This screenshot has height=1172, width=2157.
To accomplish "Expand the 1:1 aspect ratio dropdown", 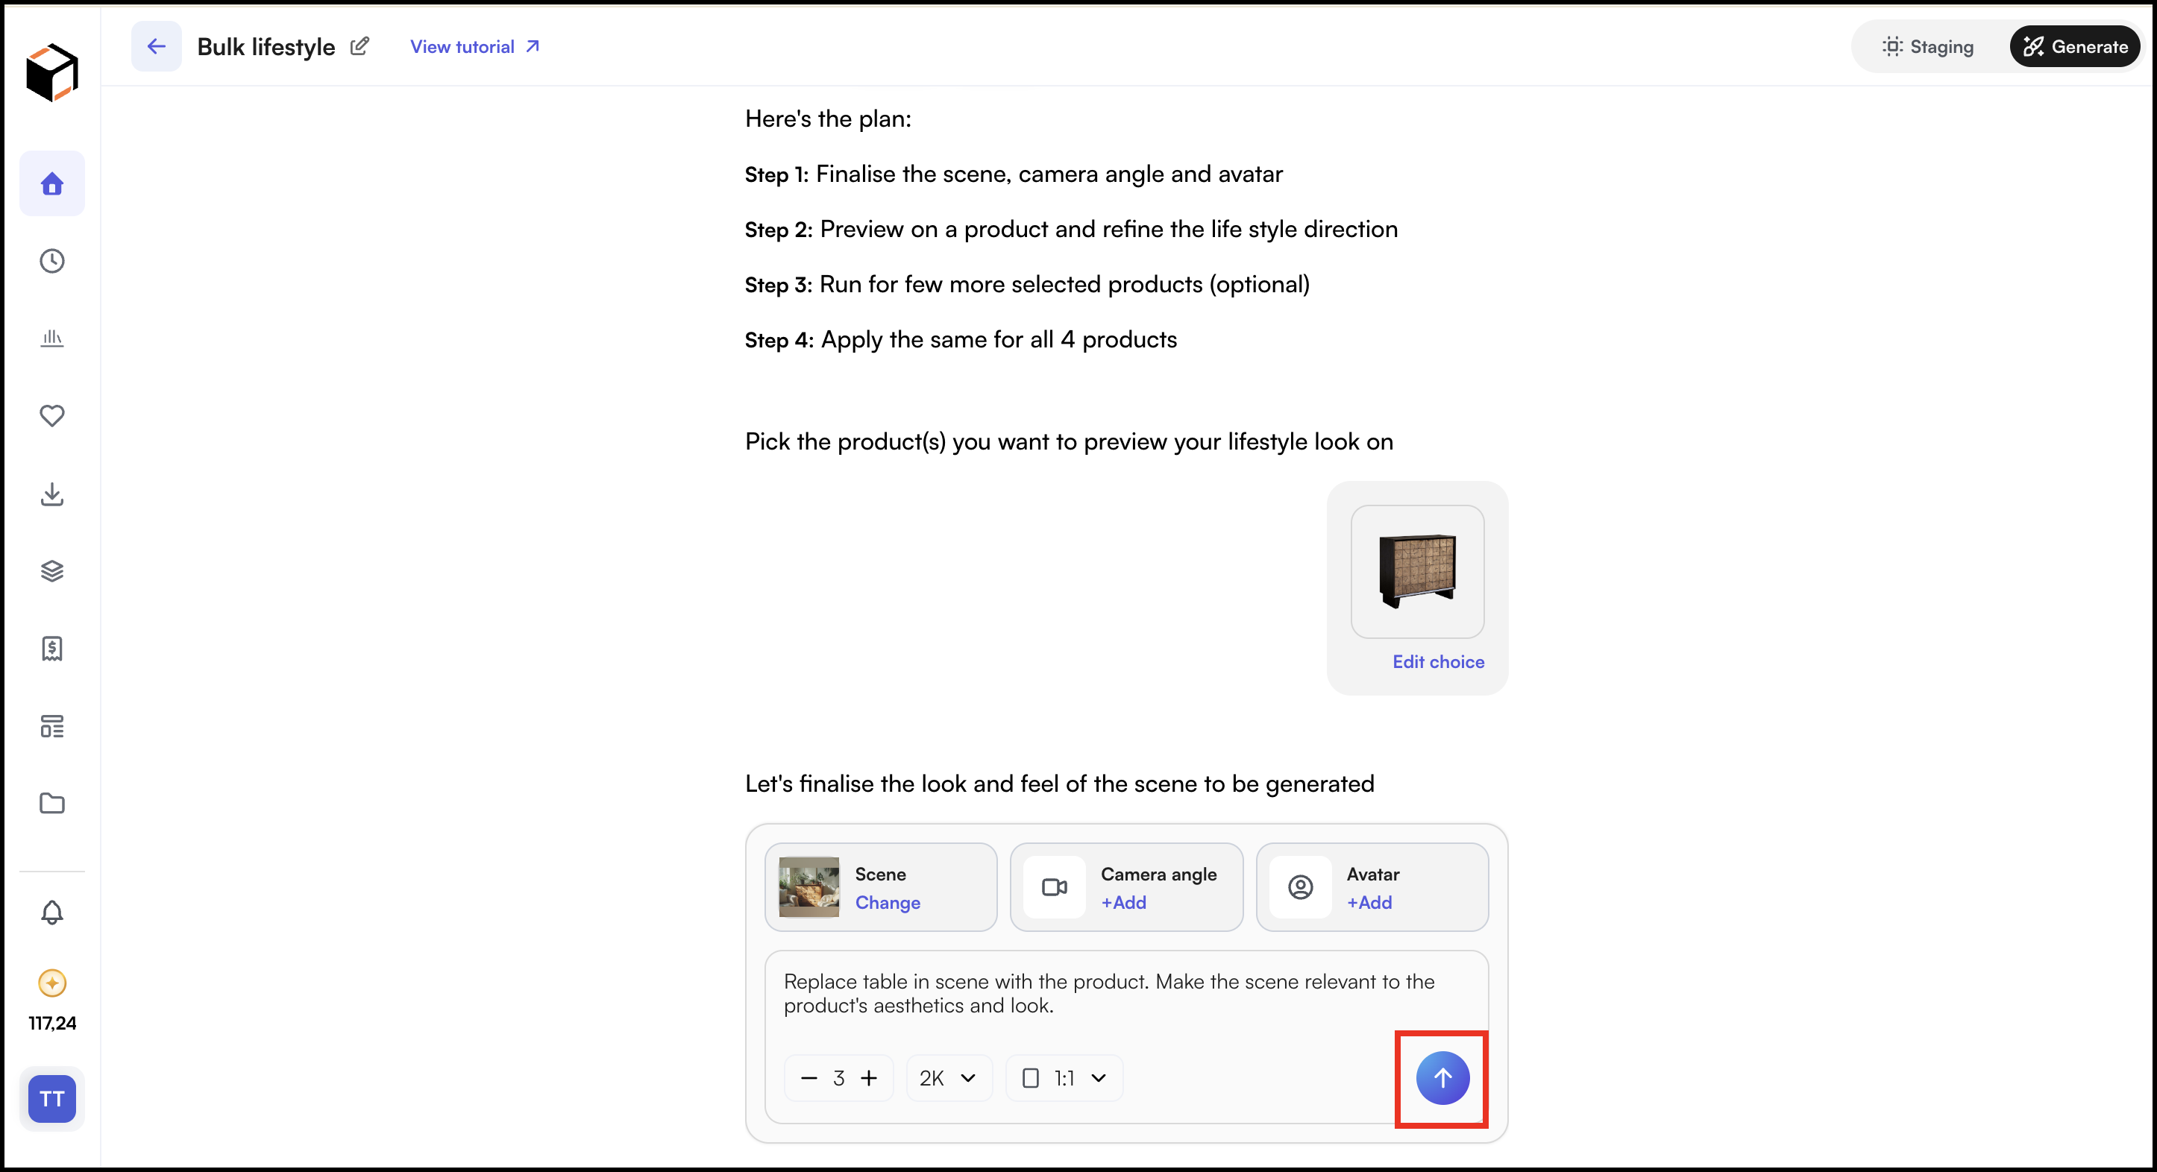I will (1064, 1078).
